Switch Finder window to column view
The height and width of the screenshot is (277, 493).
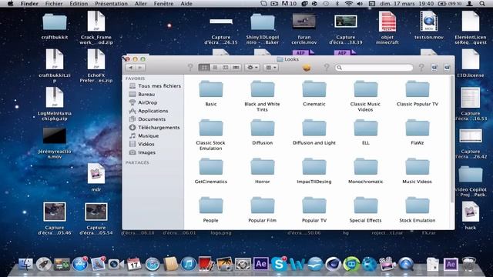(226, 68)
